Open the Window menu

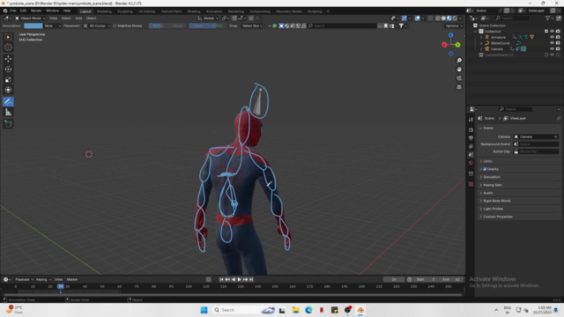point(53,11)
